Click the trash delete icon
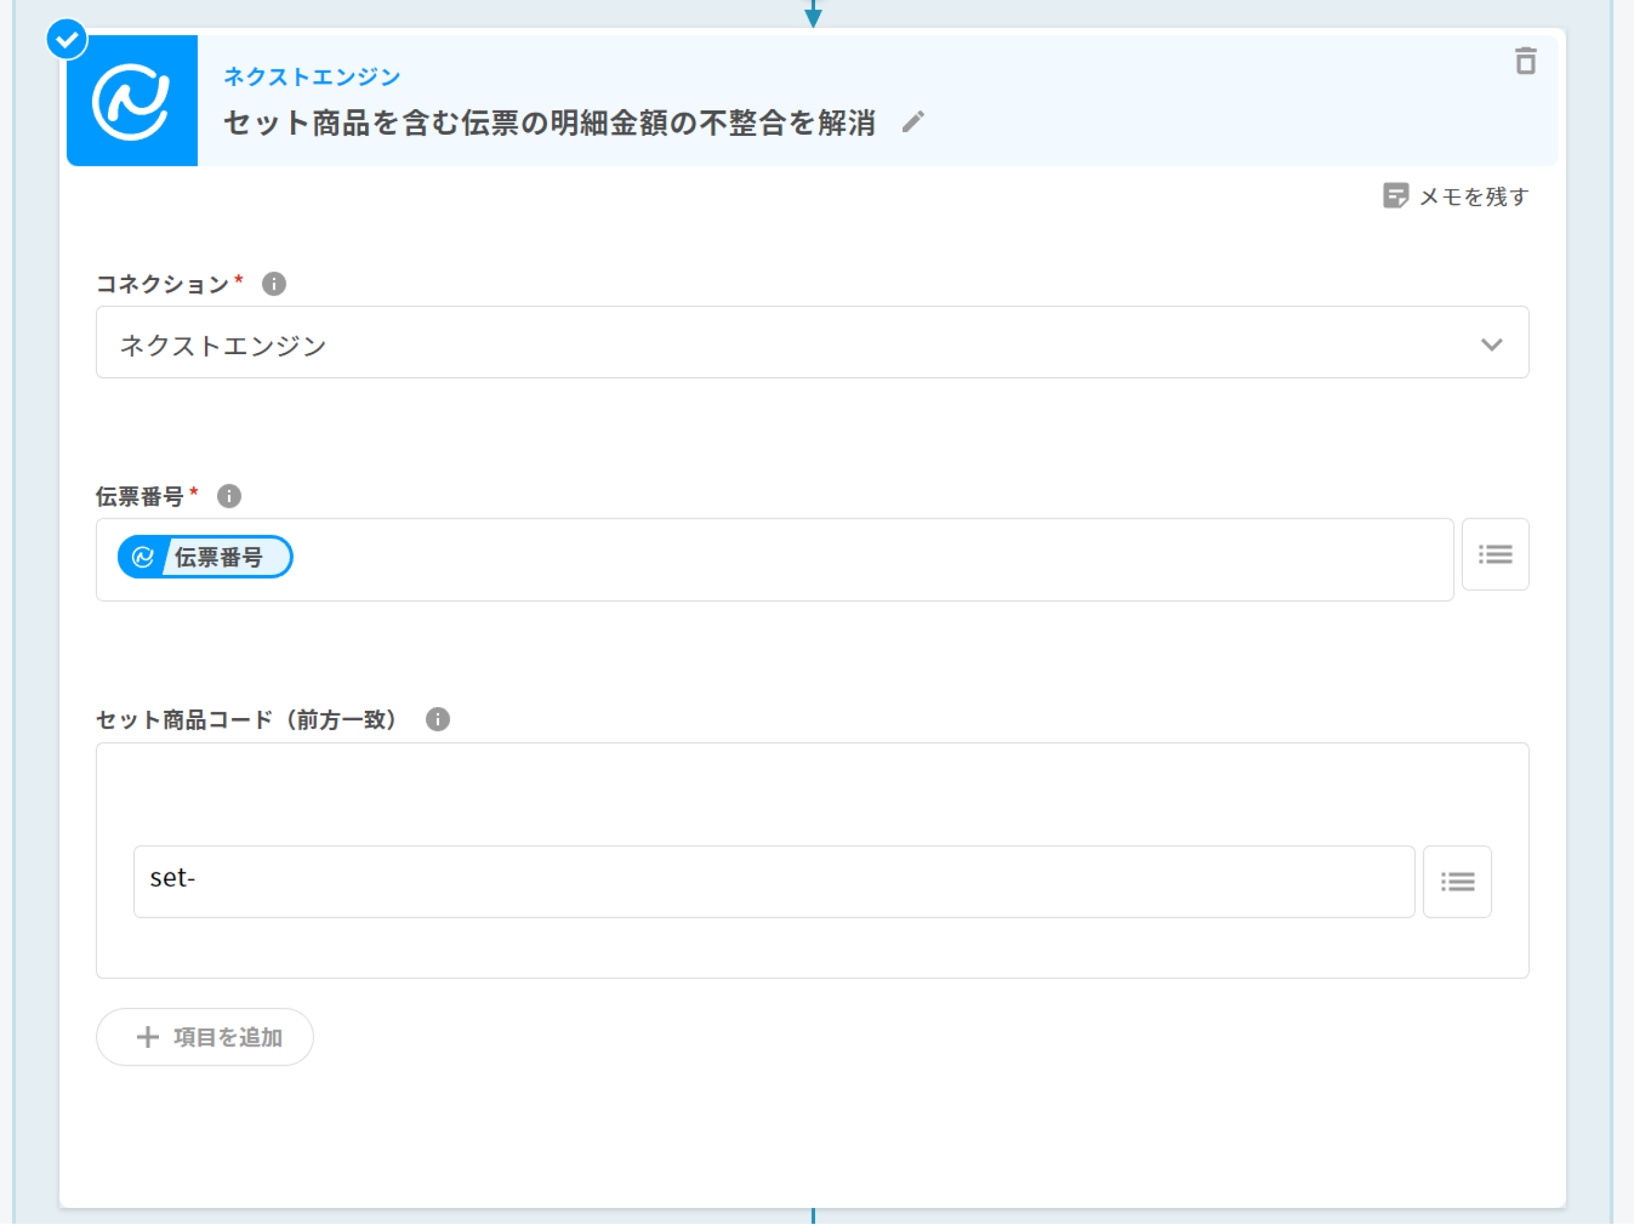The height and width of the screenshot is (1224, 1634). [1525, 61]
